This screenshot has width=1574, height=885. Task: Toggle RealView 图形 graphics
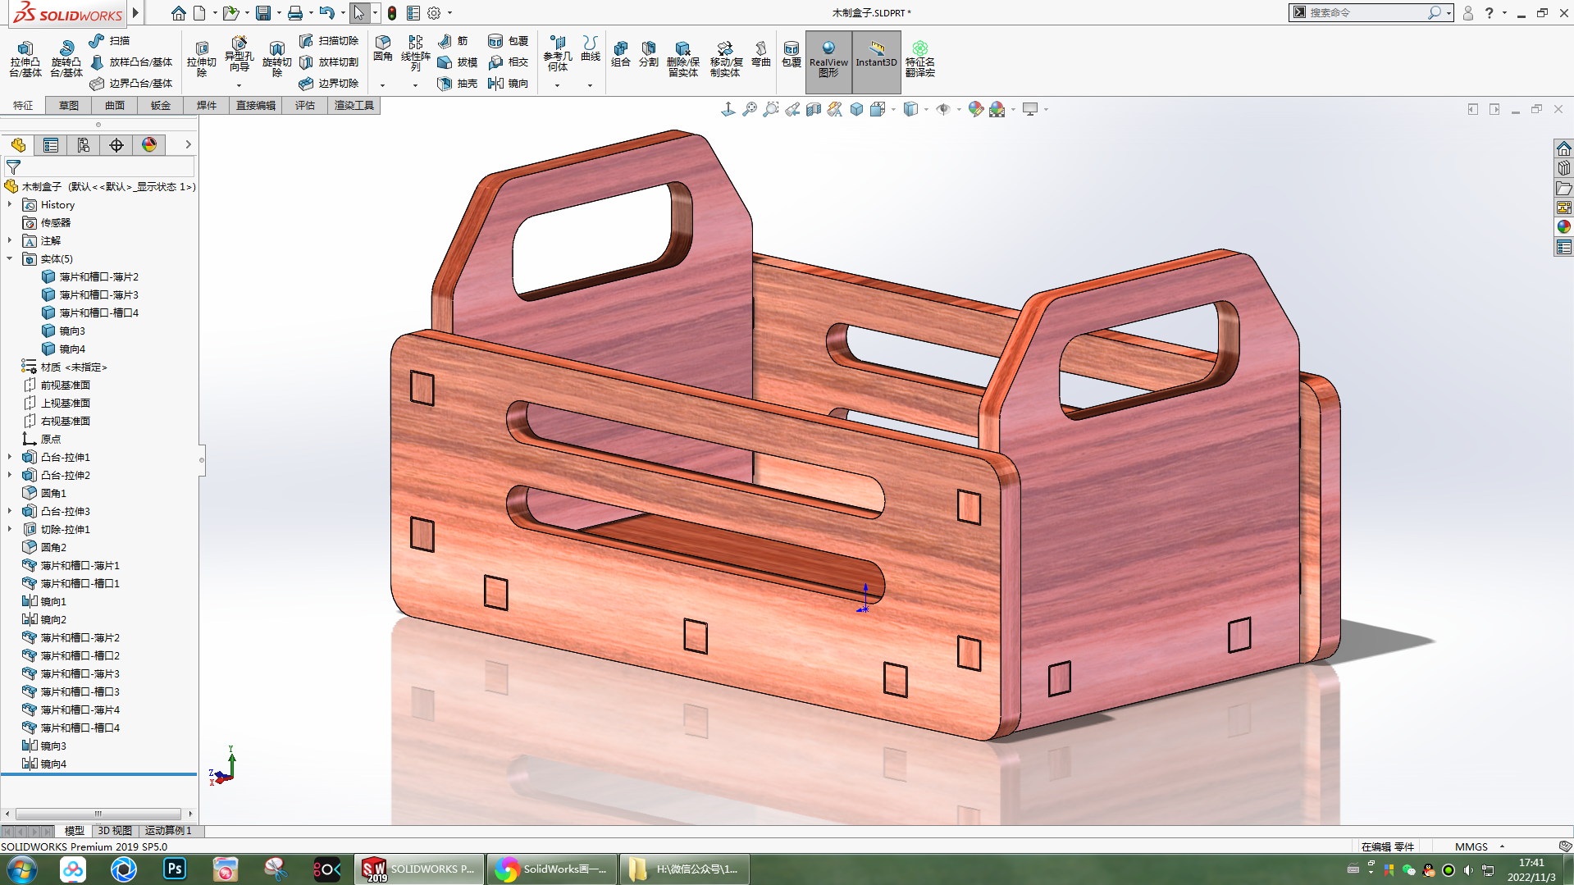(828, 59)
